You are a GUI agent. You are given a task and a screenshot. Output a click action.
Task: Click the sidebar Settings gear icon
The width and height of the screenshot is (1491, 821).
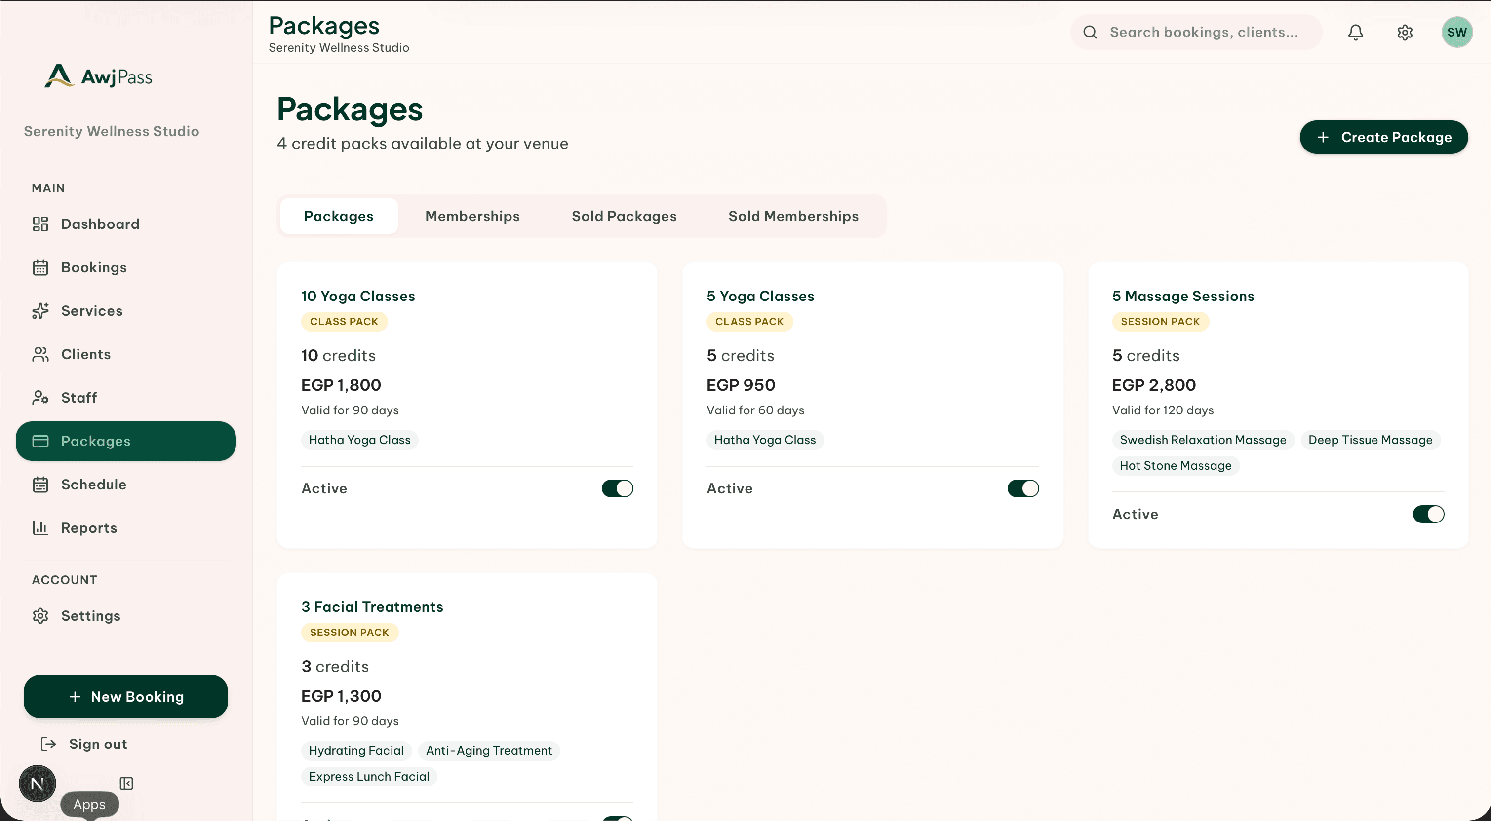40,616
